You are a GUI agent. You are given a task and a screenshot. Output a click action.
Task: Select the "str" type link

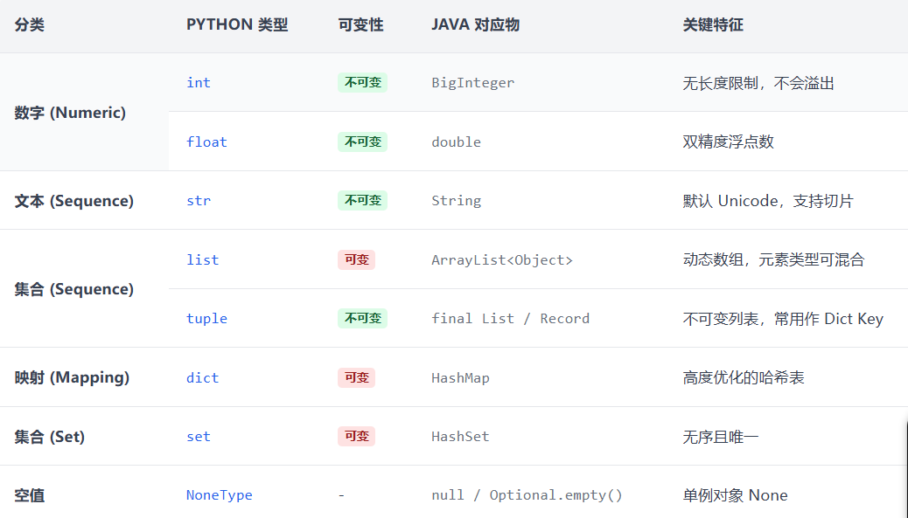point(199,201)
